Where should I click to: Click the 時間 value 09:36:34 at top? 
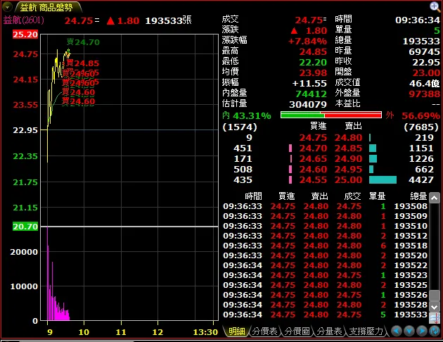pyautogui.click(x=417, y=20)
